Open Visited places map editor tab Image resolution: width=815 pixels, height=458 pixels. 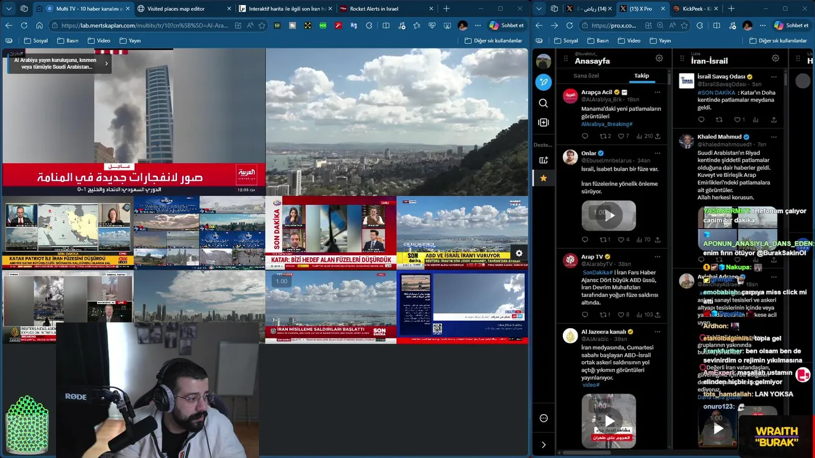coord(183,9)
